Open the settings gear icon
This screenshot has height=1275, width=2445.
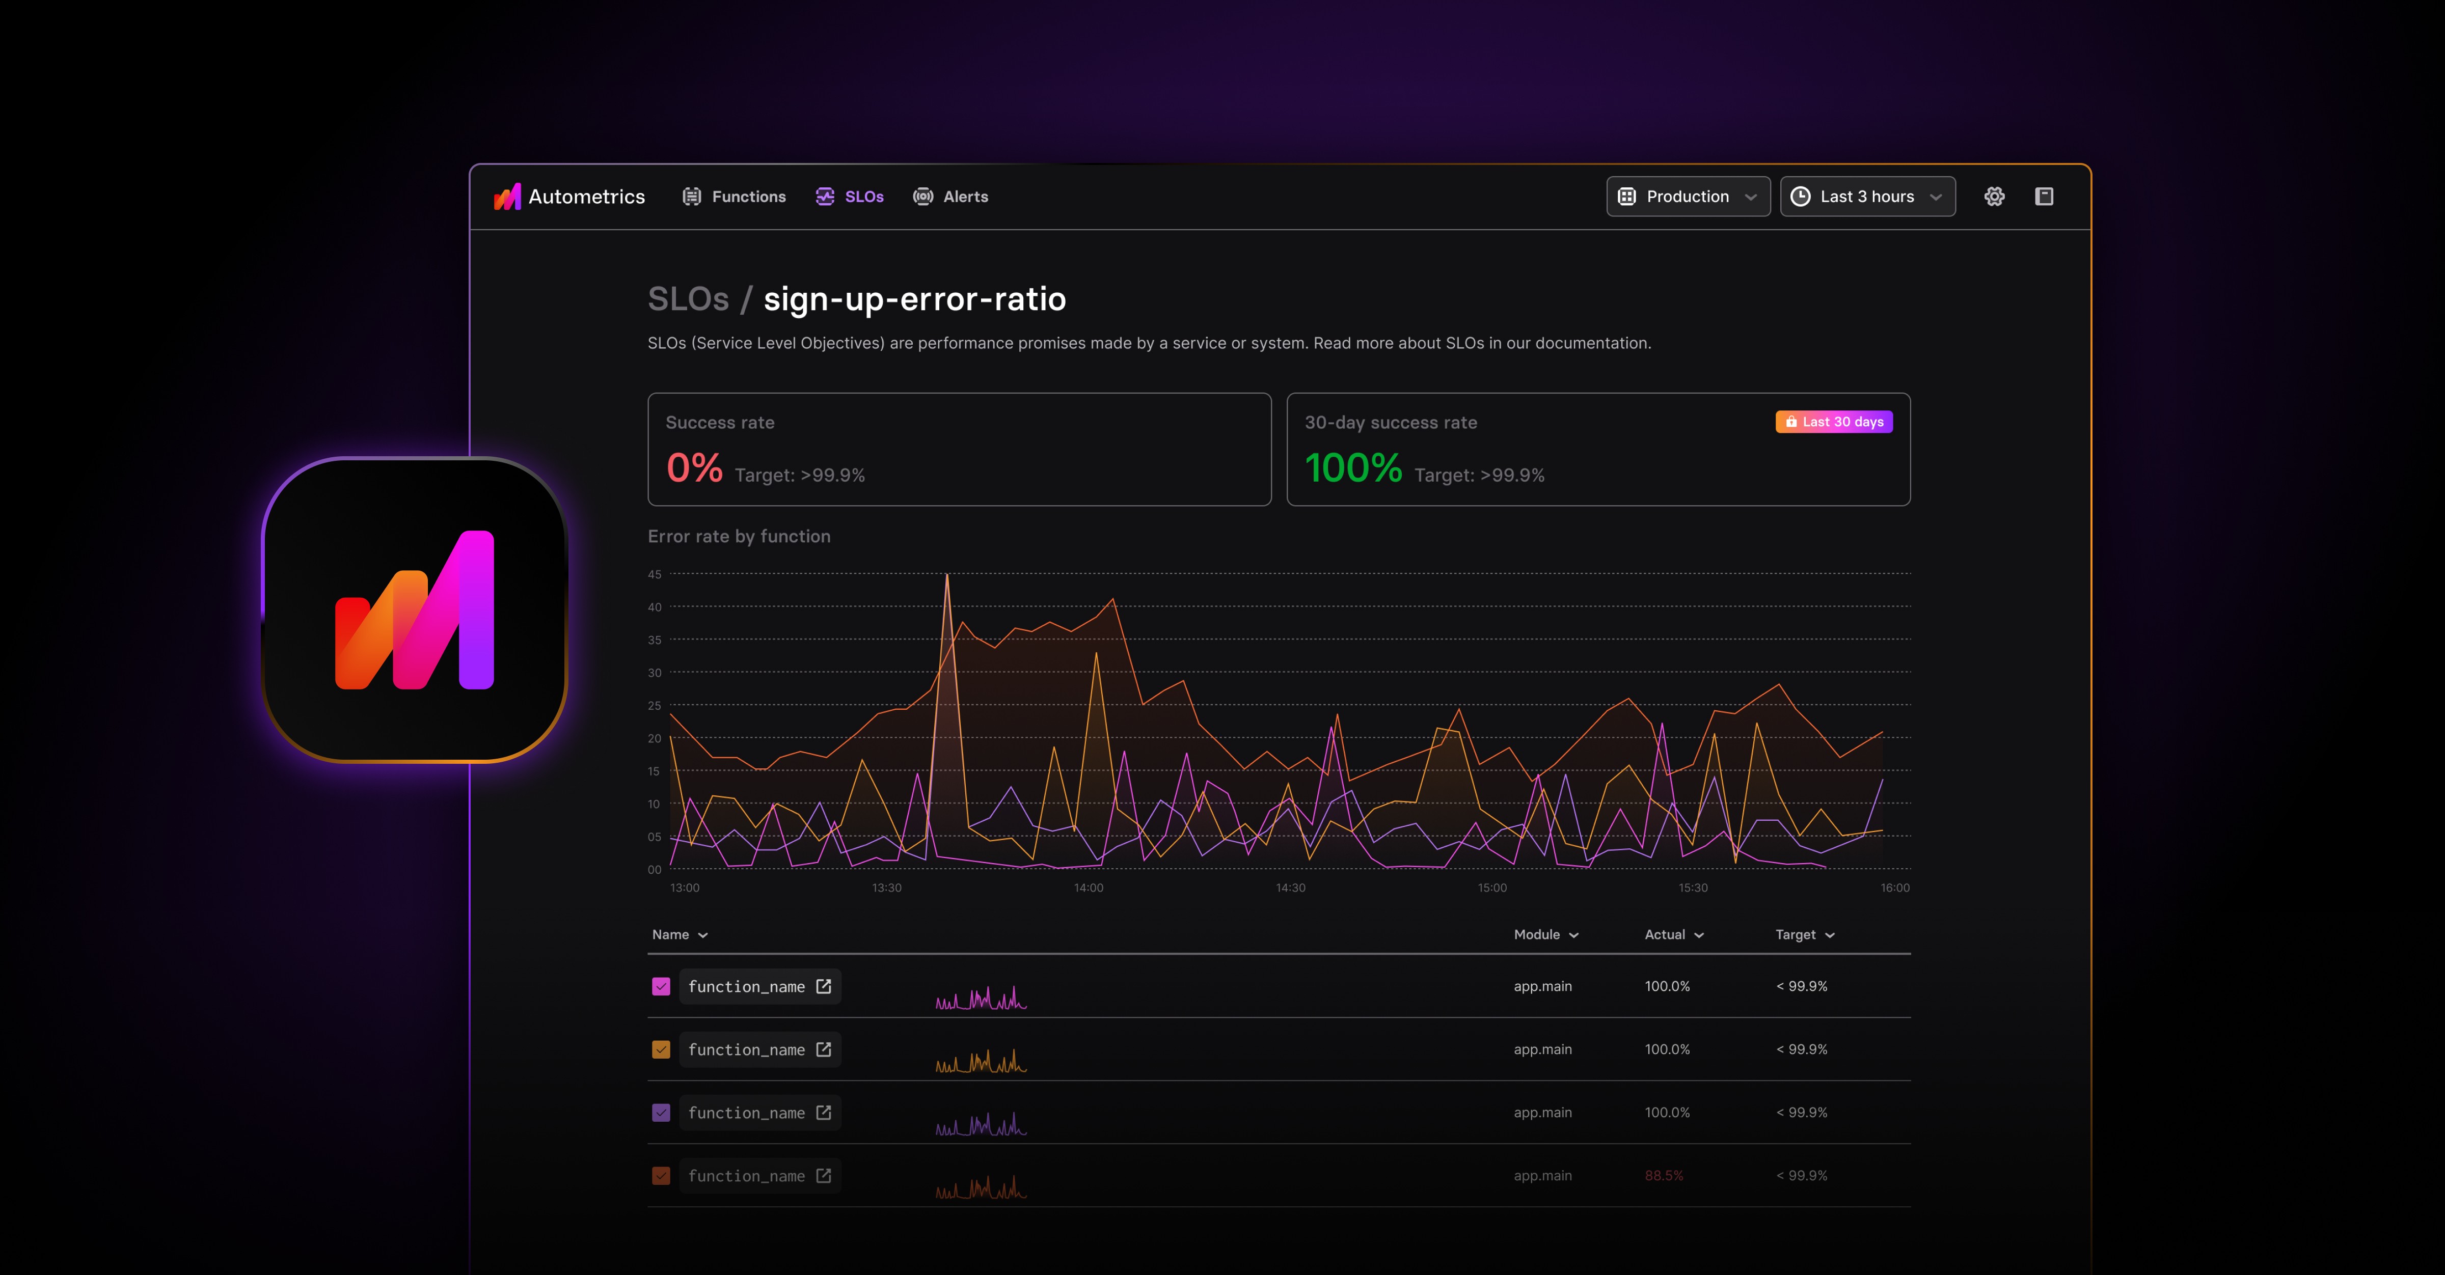[x=1994, y=197]
